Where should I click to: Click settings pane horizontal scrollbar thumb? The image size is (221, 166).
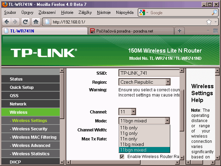pos(106,162)
